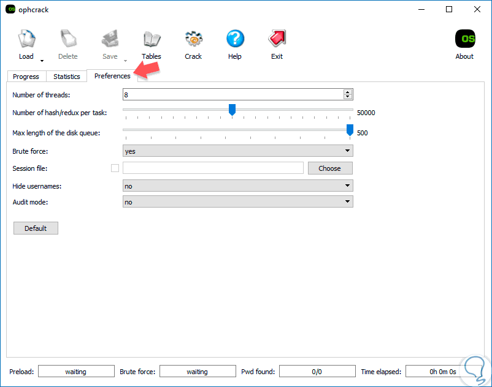Click the 500 disk queue value
This screenshot has height=387, width=492.
[362, 133]
